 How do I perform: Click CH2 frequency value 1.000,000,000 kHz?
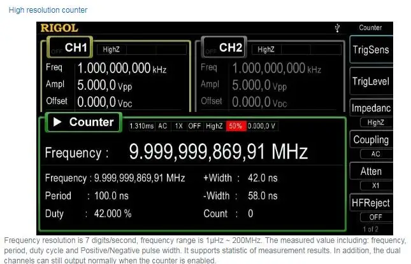coord(277,68)
